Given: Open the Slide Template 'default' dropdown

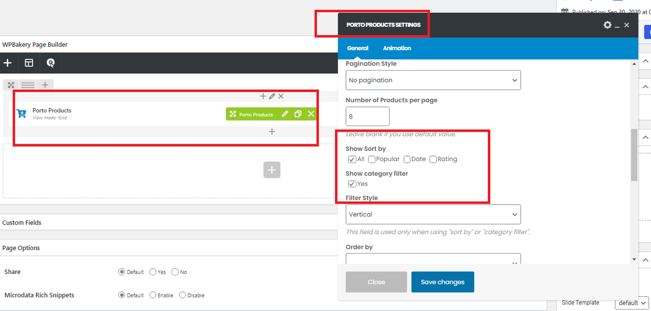Looking at the screenshot, I should point(631,303).
